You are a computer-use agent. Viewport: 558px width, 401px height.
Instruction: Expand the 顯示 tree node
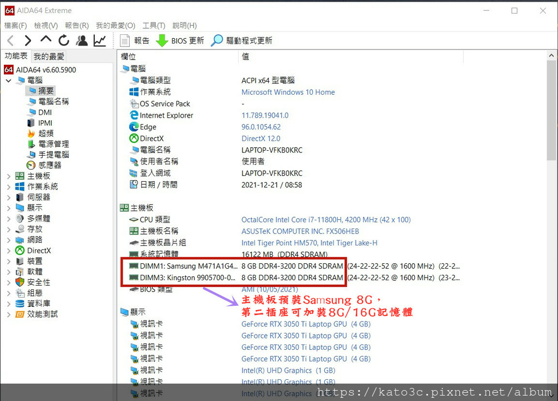pos(9,208)
